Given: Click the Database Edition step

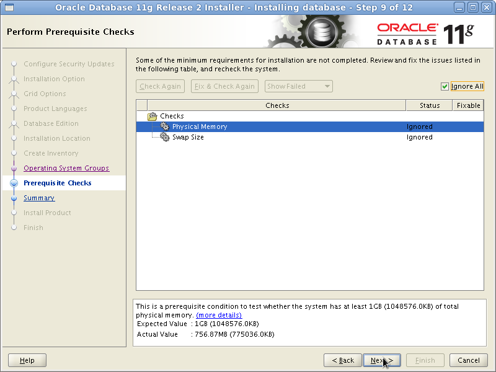Looking at the screenshot, I should point(51,123).
